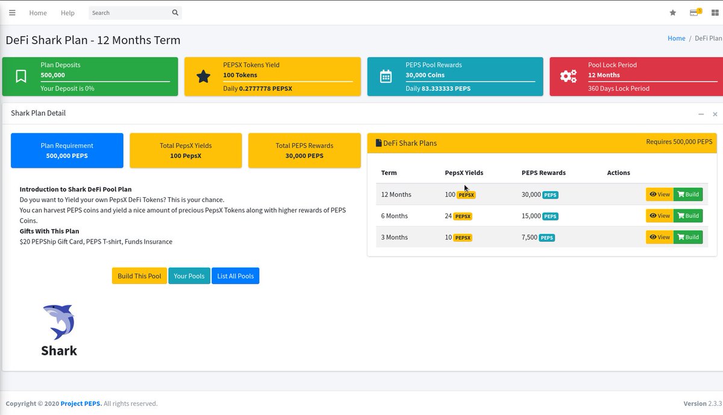Click the Home breadcrumb link

[676, 38]
